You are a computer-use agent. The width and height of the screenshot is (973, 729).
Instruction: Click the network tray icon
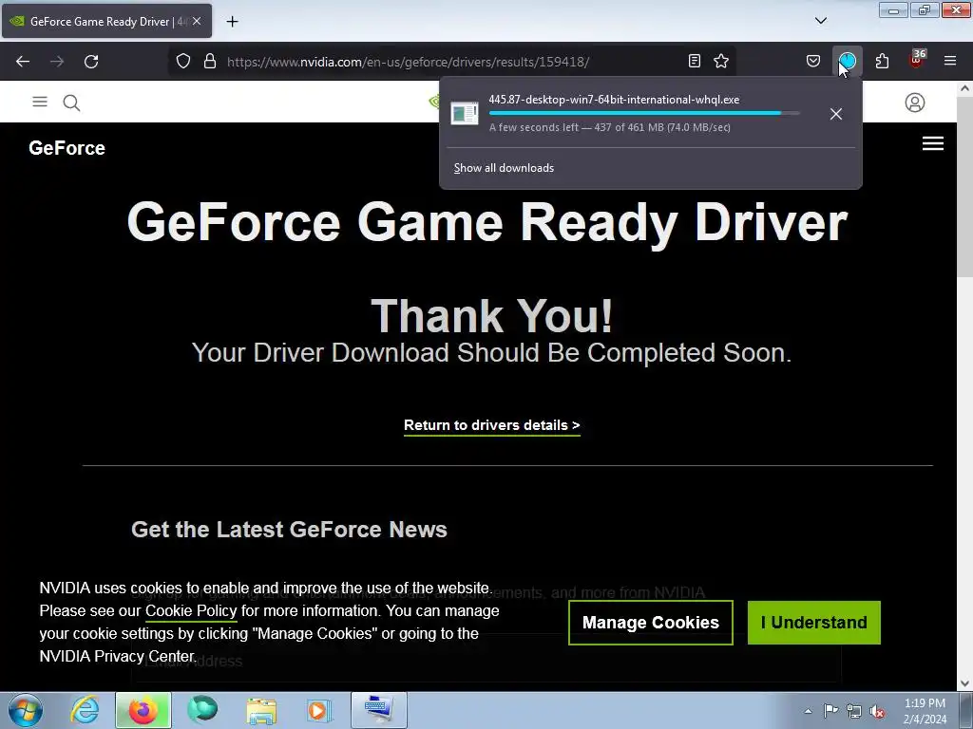pyautogui.click(x=854, y=711)
